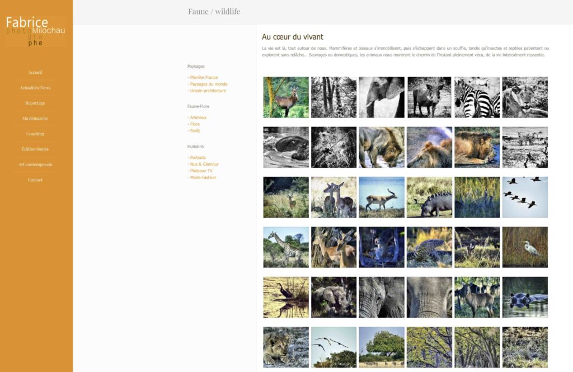573x372 pixels.
Task: Click the Au cœur du vivant title
Action: 292,37
